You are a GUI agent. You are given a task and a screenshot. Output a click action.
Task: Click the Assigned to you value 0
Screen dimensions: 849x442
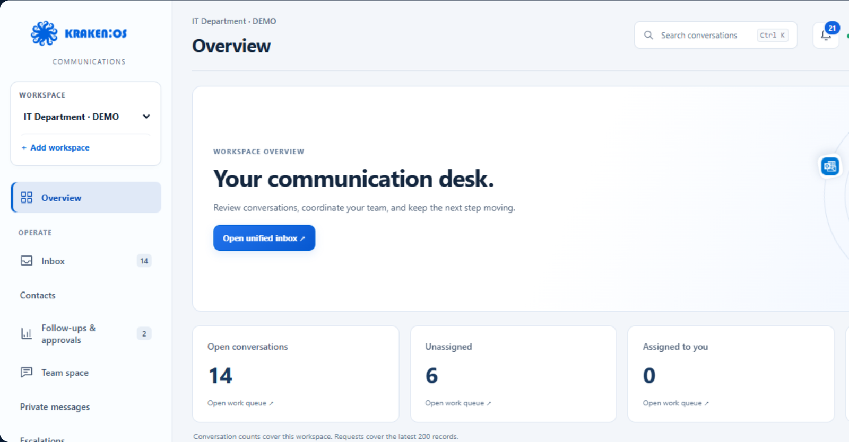(649, 376)
